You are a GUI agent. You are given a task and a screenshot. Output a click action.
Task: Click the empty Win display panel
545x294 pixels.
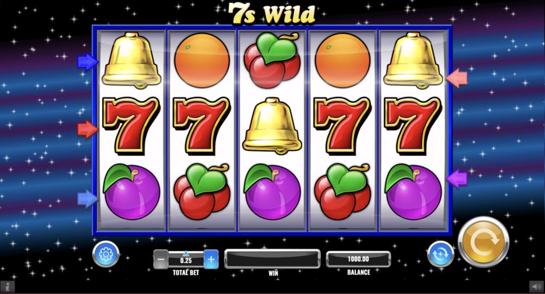[x=272, y=258]
